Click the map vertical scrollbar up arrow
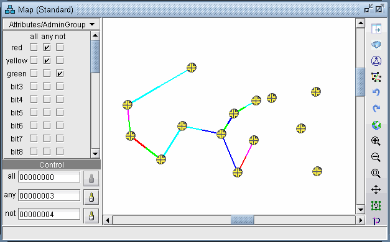The height and width of the screenshot is (242, 390). (x=360, y=24)
